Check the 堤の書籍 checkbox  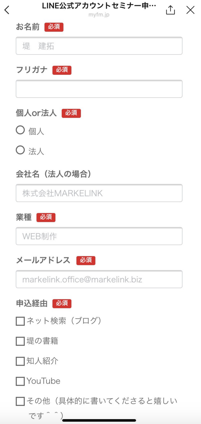20,341
